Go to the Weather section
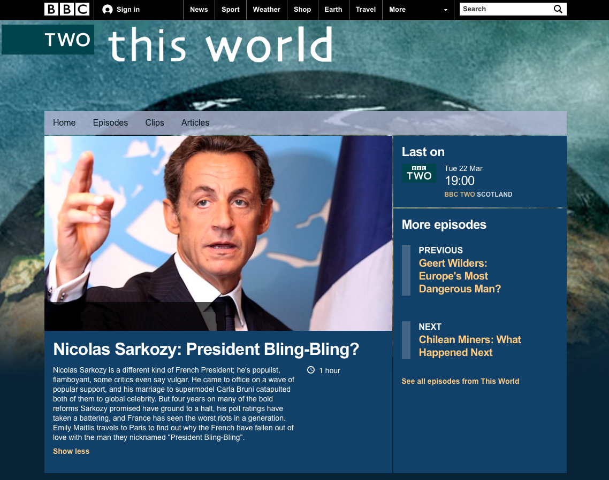Viewport: 609px width, 480px height. tap(267, 9)
